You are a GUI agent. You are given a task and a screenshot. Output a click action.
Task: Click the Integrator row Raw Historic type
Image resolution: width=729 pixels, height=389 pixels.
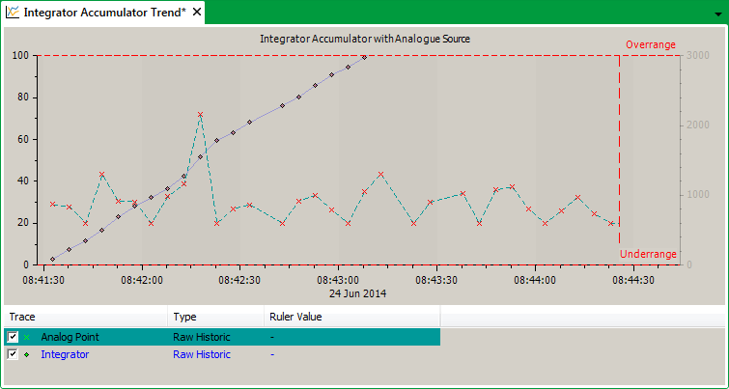pyautogui.click(x=202, y=354)
